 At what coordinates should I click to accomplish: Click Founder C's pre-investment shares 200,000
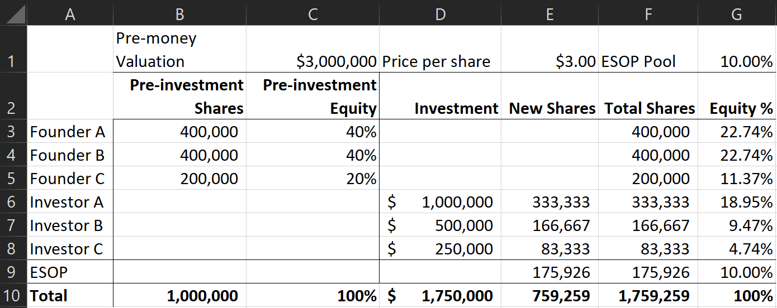(x=179, y=178)
